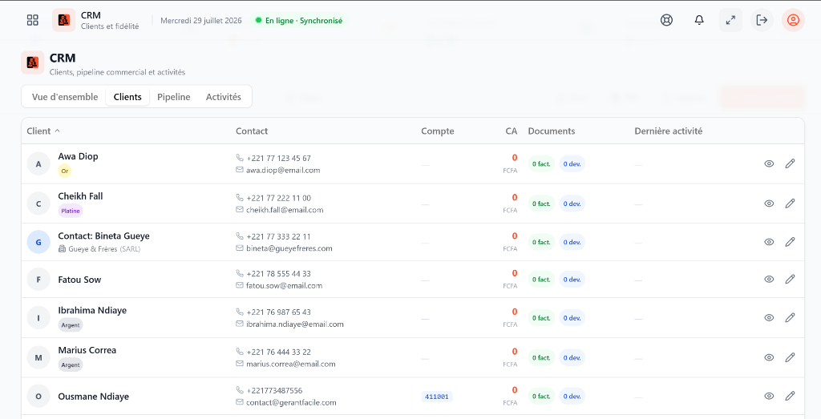The height and width of the screenshot is (419, 821).
Task: Edit Bineta Gueye with pencil icon
Action: pos(790,242)
